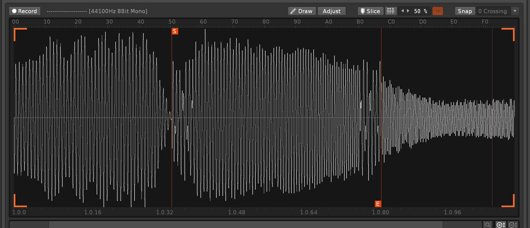Click the 50 % slice sensitivity value
Viewport: 530px width, 228px height.
pos(420,11)
